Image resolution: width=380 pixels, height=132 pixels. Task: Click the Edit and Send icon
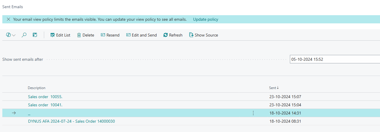128,35
